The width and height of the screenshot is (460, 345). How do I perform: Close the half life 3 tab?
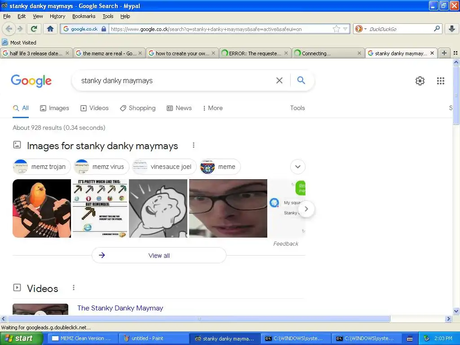(67, 53)
